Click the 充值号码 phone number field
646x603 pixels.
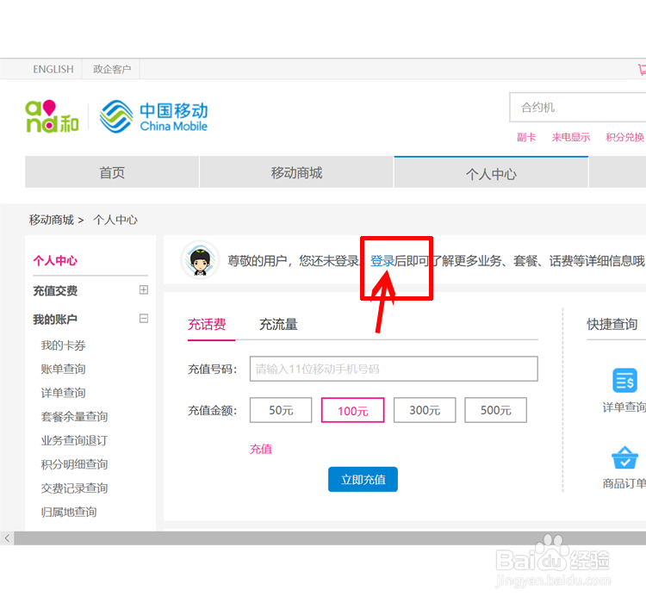[x=394, y=369]
